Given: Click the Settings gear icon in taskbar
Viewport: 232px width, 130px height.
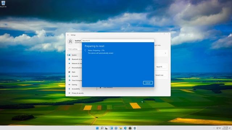Looking at the screenshot, I should coord(135,128).
